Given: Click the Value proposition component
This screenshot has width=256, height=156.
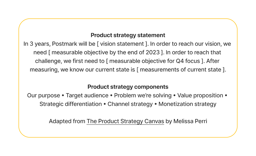Looking at the screenshot, I should point(200,96).
